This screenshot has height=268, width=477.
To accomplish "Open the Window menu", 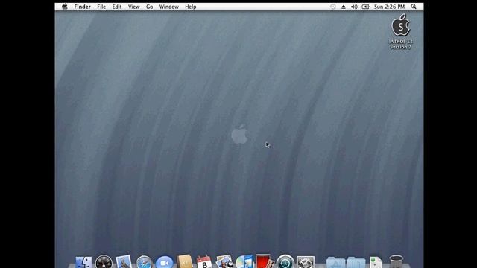I will click(169, 7).
